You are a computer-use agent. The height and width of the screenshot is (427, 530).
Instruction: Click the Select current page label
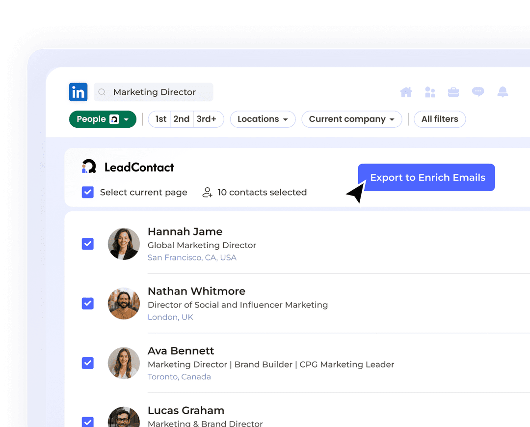(144, 192)
